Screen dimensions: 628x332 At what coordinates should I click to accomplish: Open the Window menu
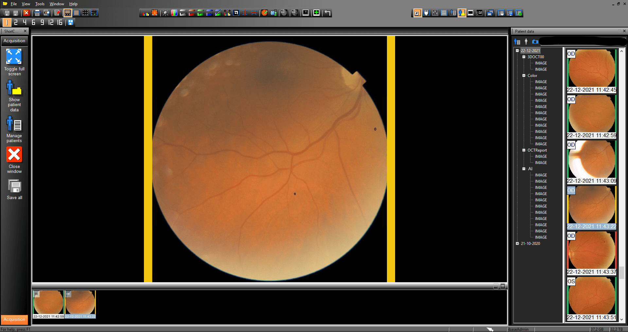pos(57,4)
